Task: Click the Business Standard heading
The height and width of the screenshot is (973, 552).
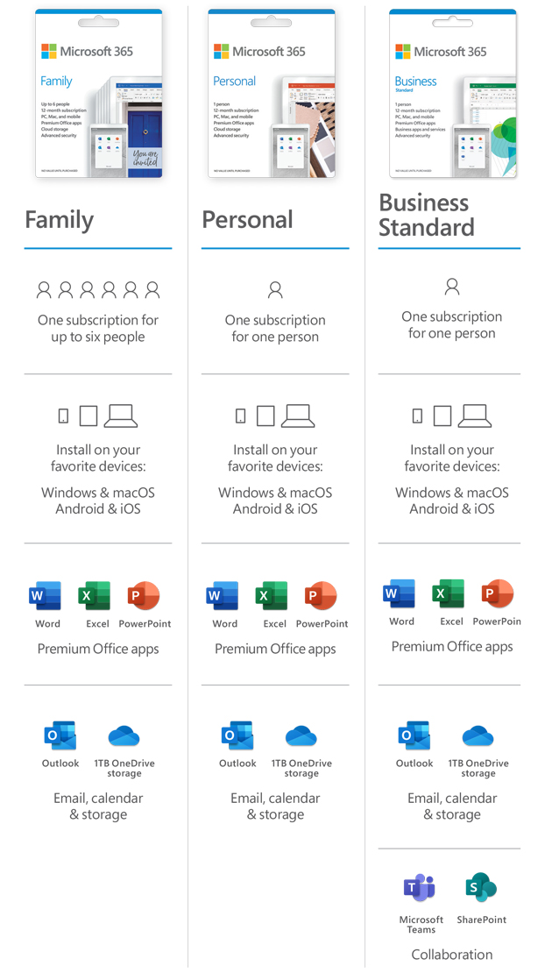Action: click(427, 215)
